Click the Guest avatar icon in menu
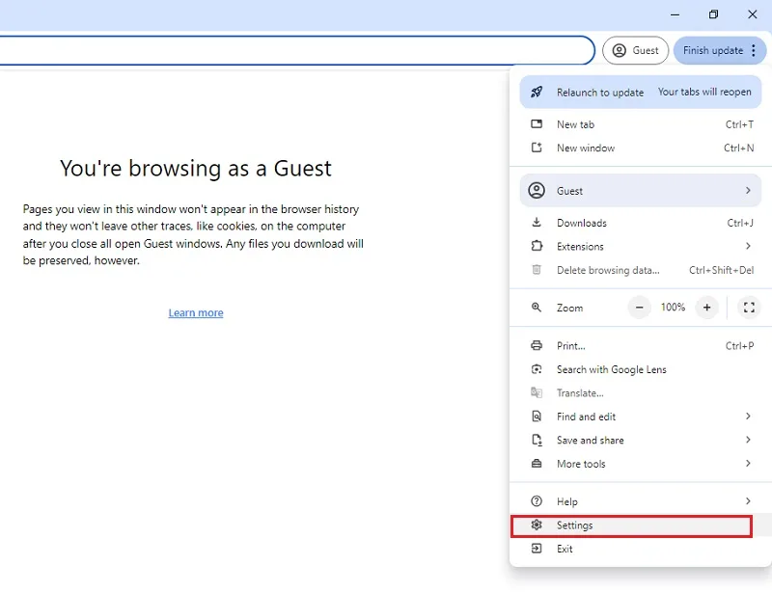Viewport: 772px width, 592px height. pos(537,191)
